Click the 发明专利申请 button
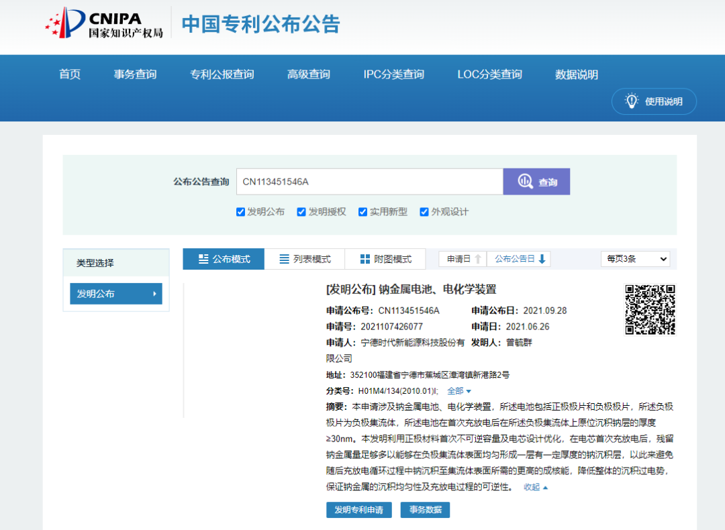 click(x=359, y=510)
